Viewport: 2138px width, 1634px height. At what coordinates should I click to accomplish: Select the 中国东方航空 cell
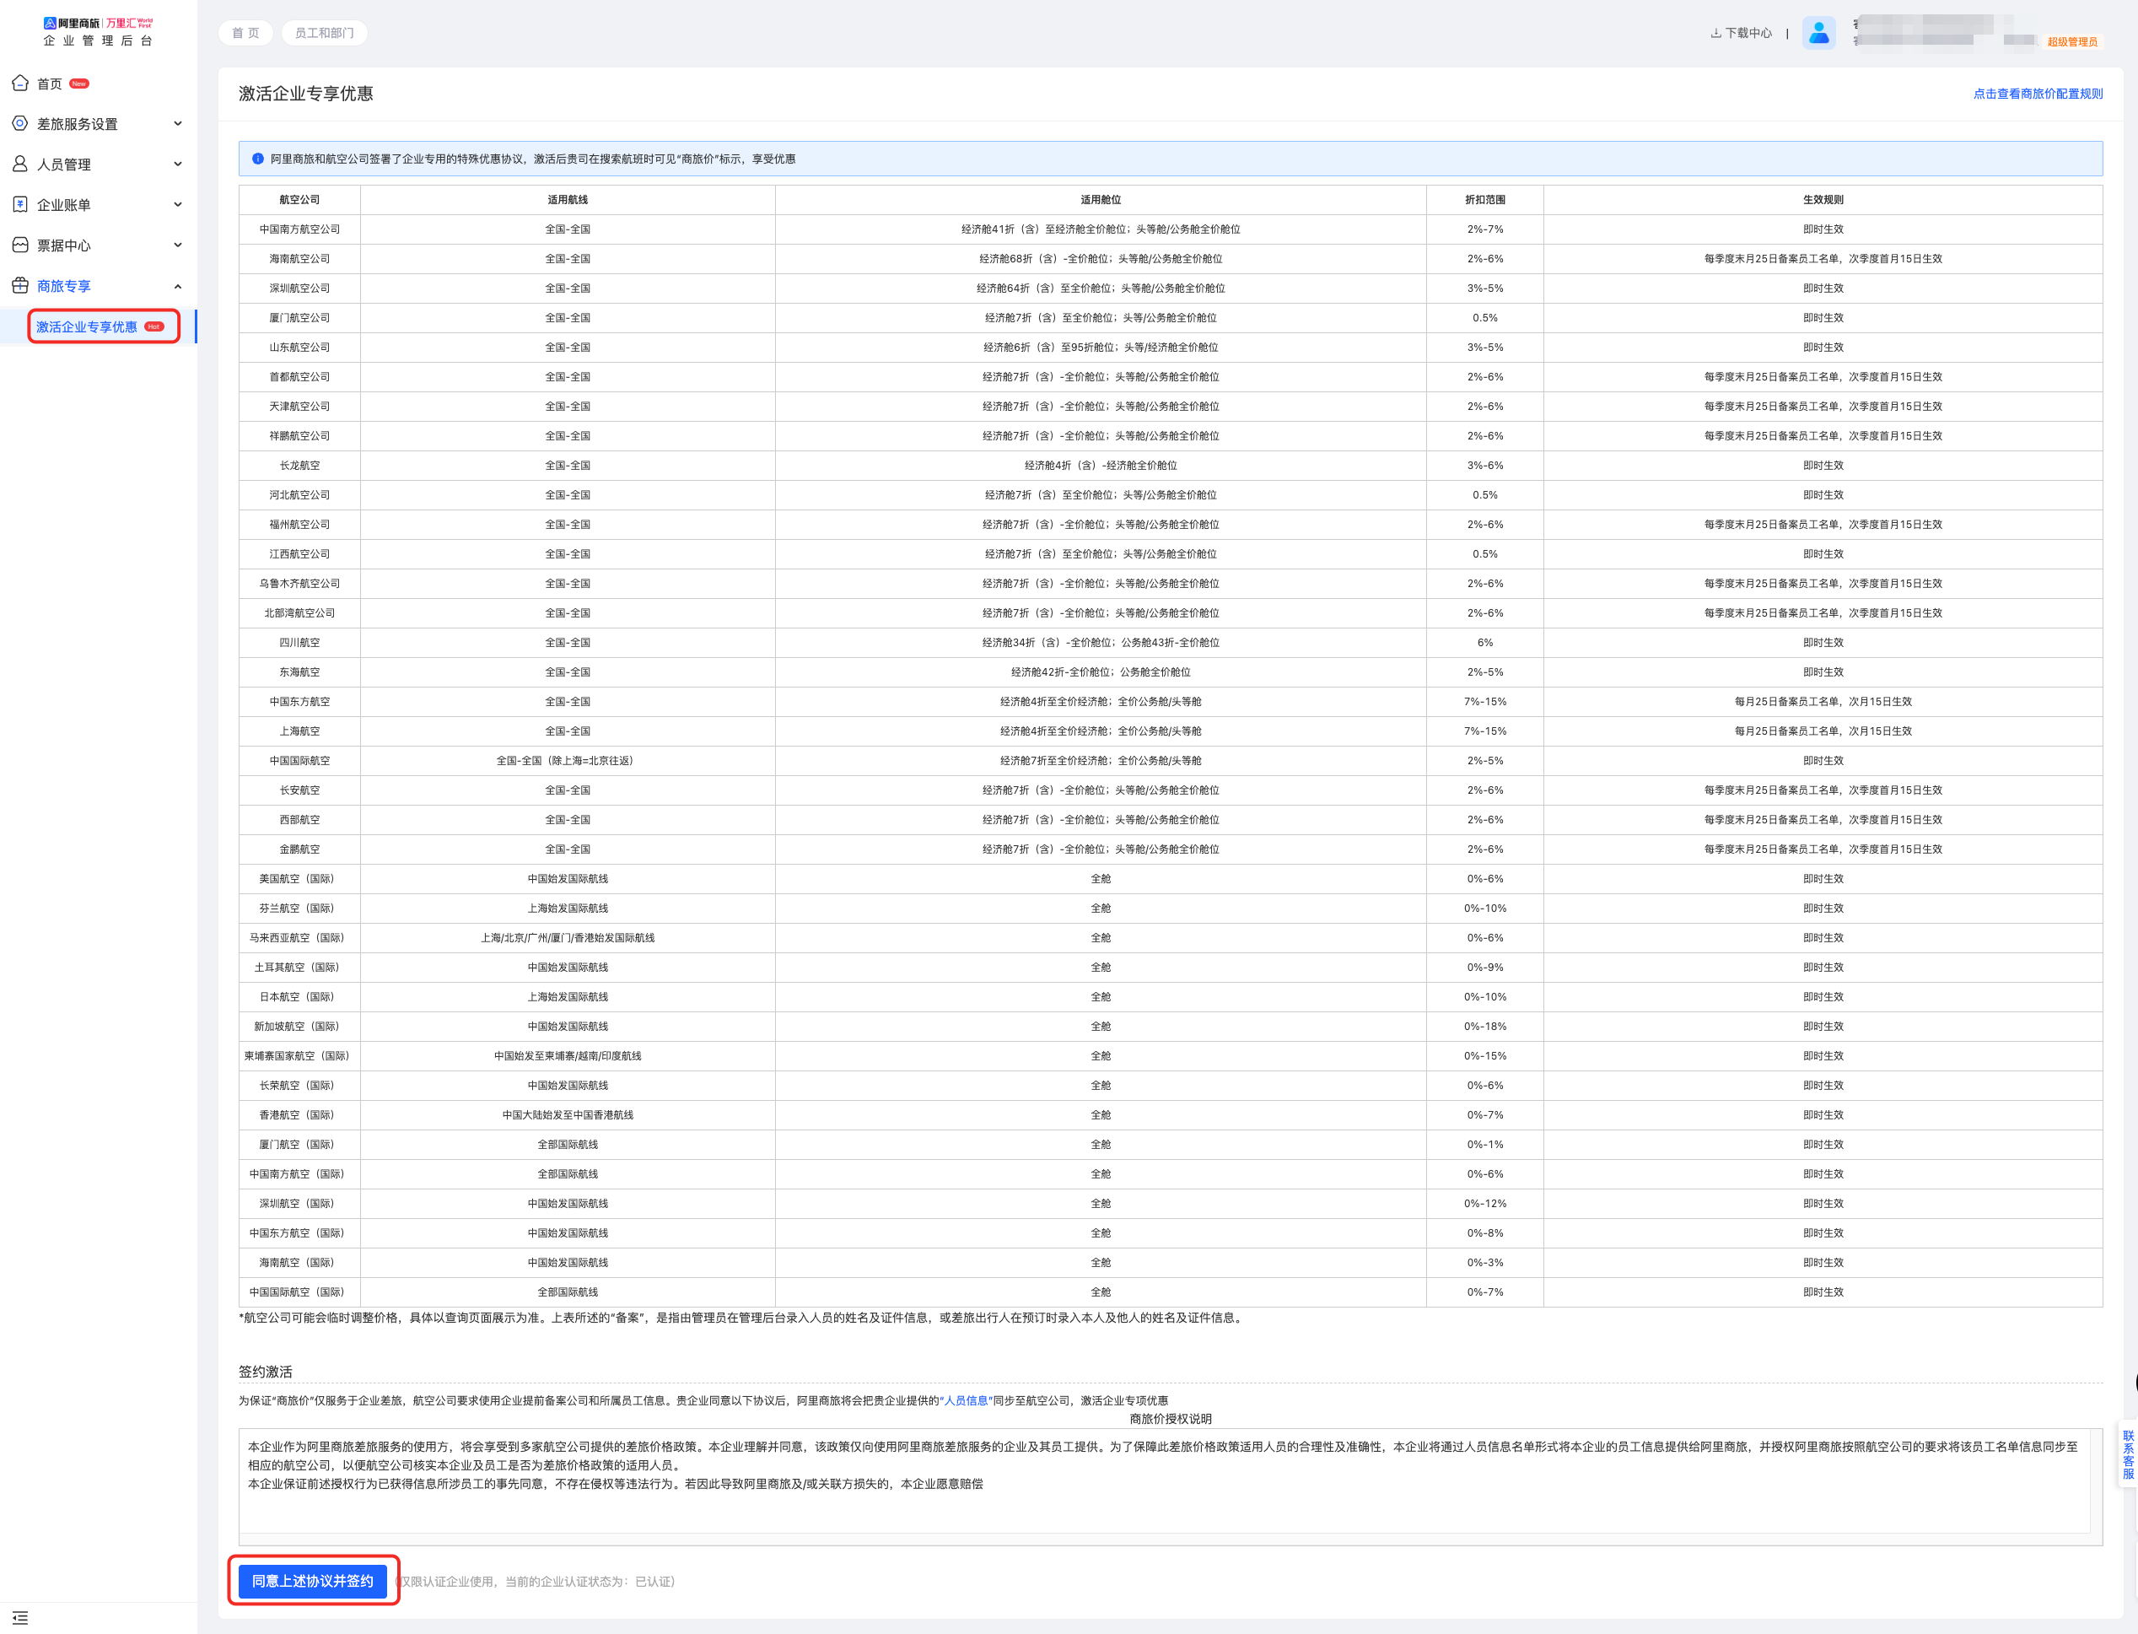pyautogui.click(x=299, y=701)
